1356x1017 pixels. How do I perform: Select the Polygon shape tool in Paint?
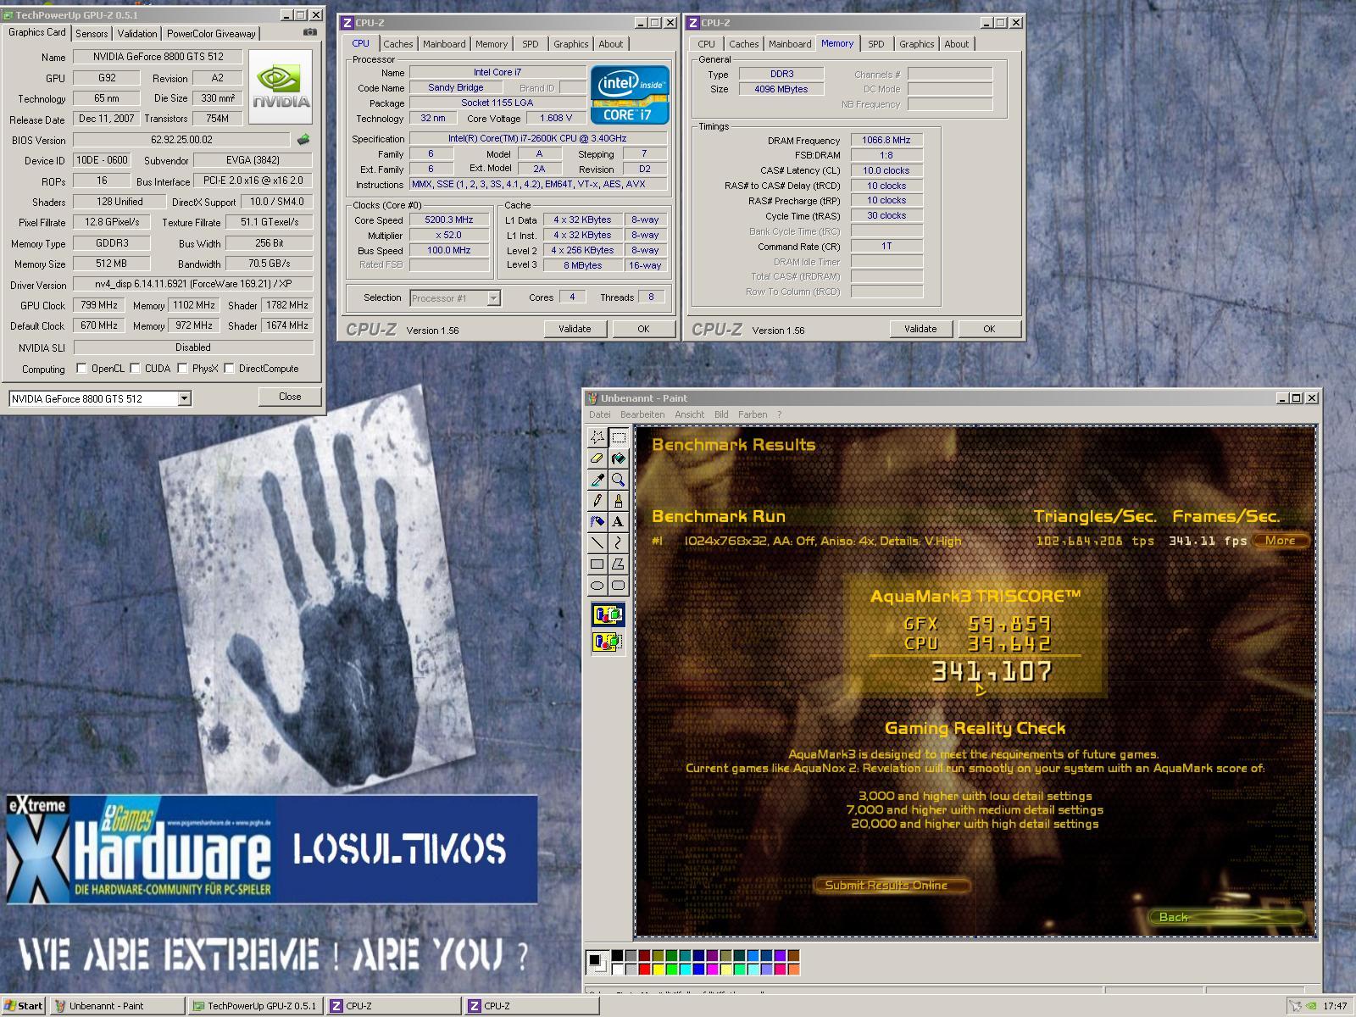(618, 564)
